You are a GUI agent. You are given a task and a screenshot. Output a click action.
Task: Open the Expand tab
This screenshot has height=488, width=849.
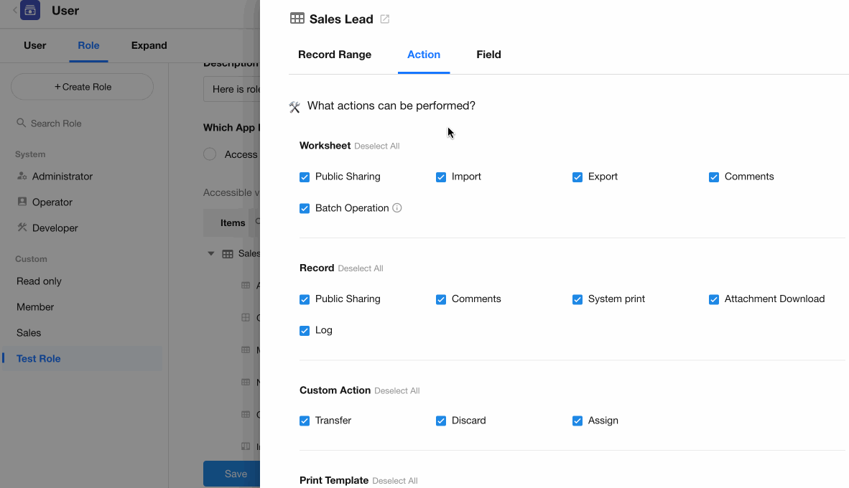[149, 45]
